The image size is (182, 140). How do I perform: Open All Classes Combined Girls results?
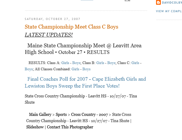(75, 69)
